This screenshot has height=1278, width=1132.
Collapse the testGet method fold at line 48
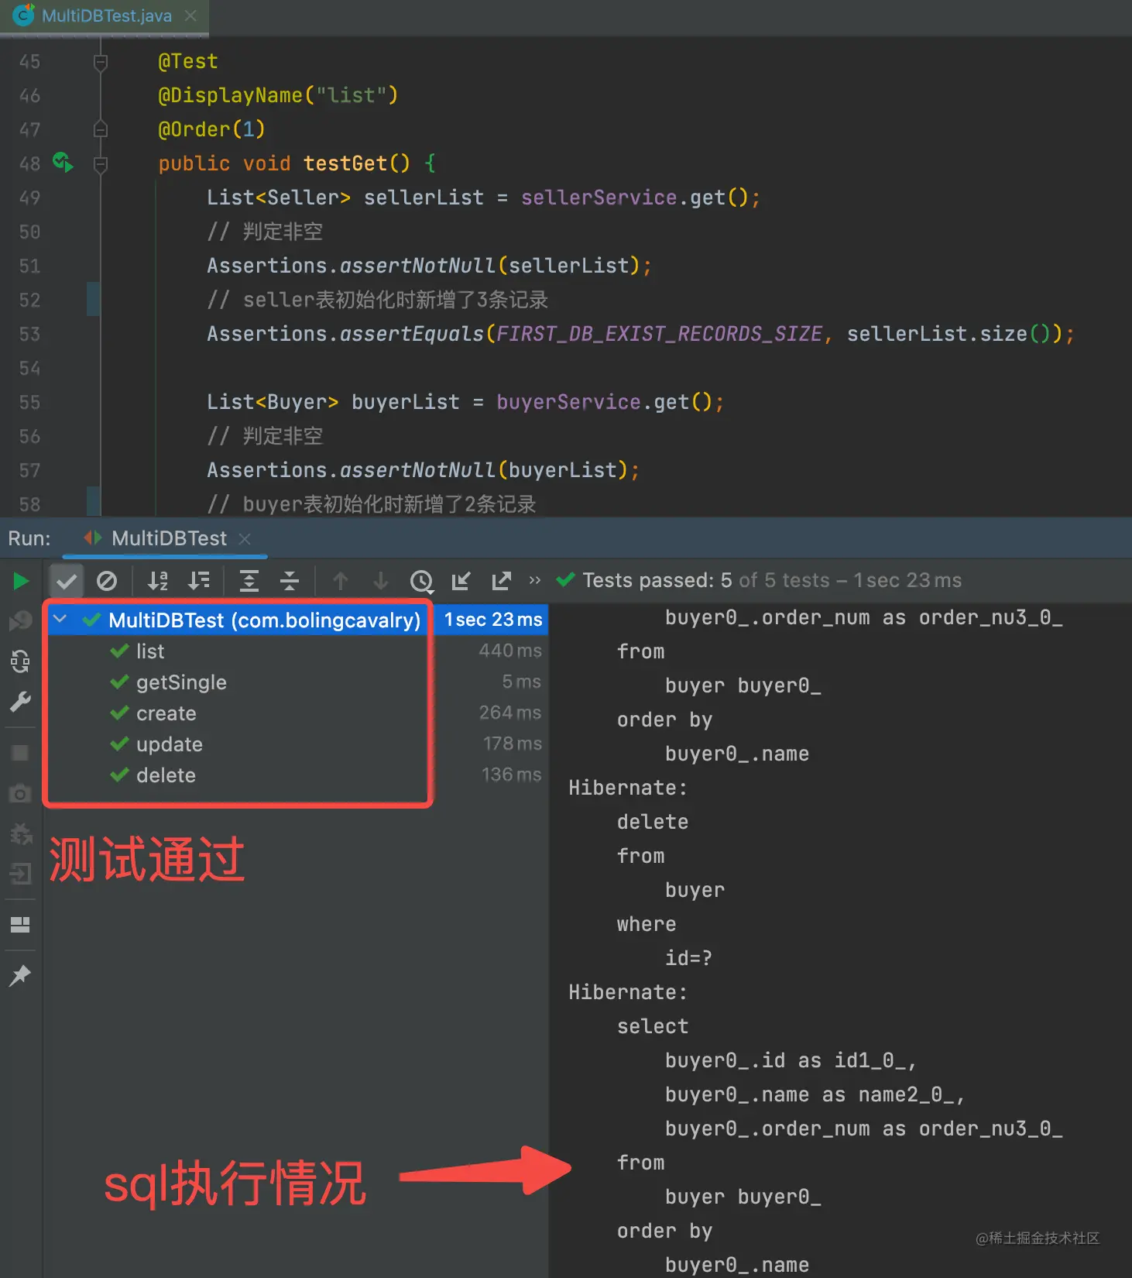100,163
